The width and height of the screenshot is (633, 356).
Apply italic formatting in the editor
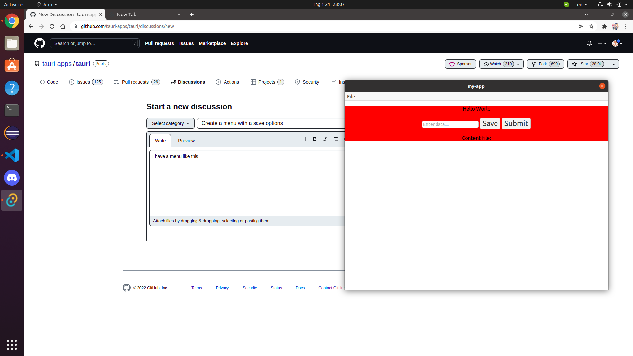(325, 139)
